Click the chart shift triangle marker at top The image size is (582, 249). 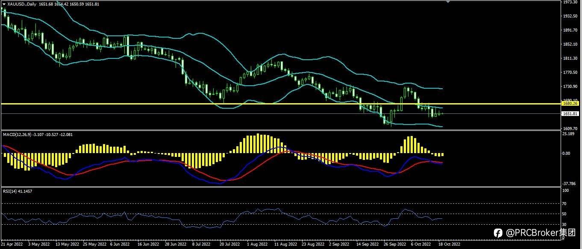click(448, 2)
